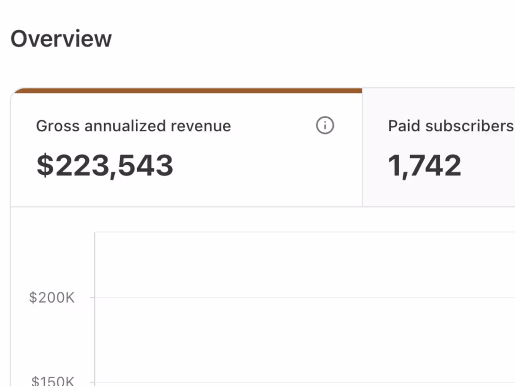This screenshot has height=386, width=515.
Task: Select the $200K axis label
Action: tap(51, 298)
